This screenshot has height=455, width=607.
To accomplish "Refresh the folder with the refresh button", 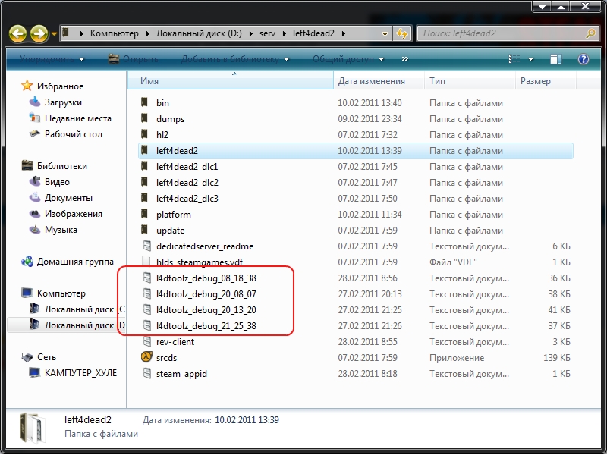I will click(402, 33).
